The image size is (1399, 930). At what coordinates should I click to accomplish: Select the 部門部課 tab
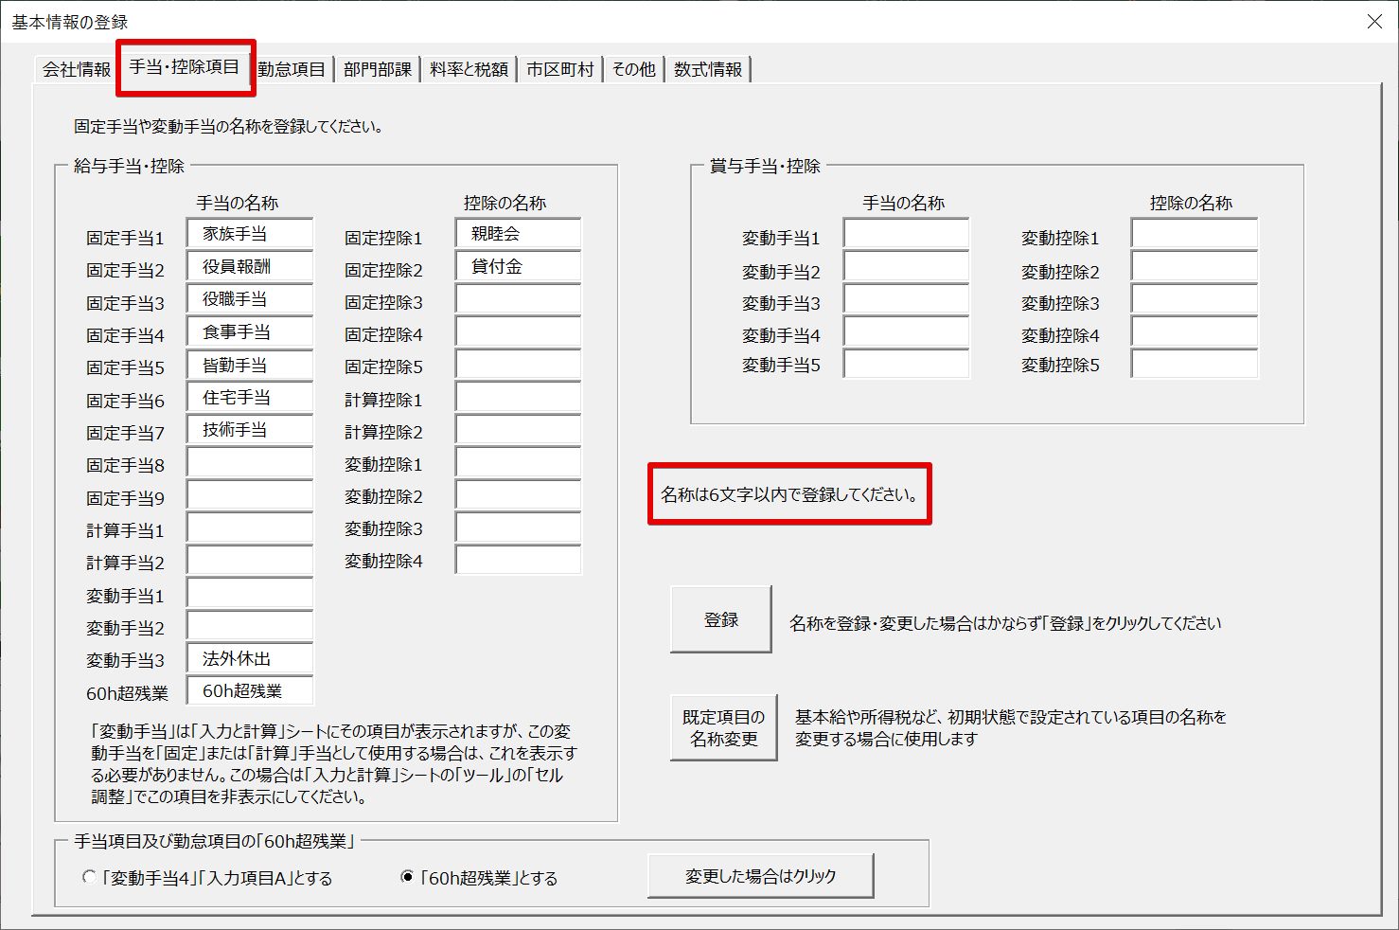pyautogui.click(x=377, y=69)
